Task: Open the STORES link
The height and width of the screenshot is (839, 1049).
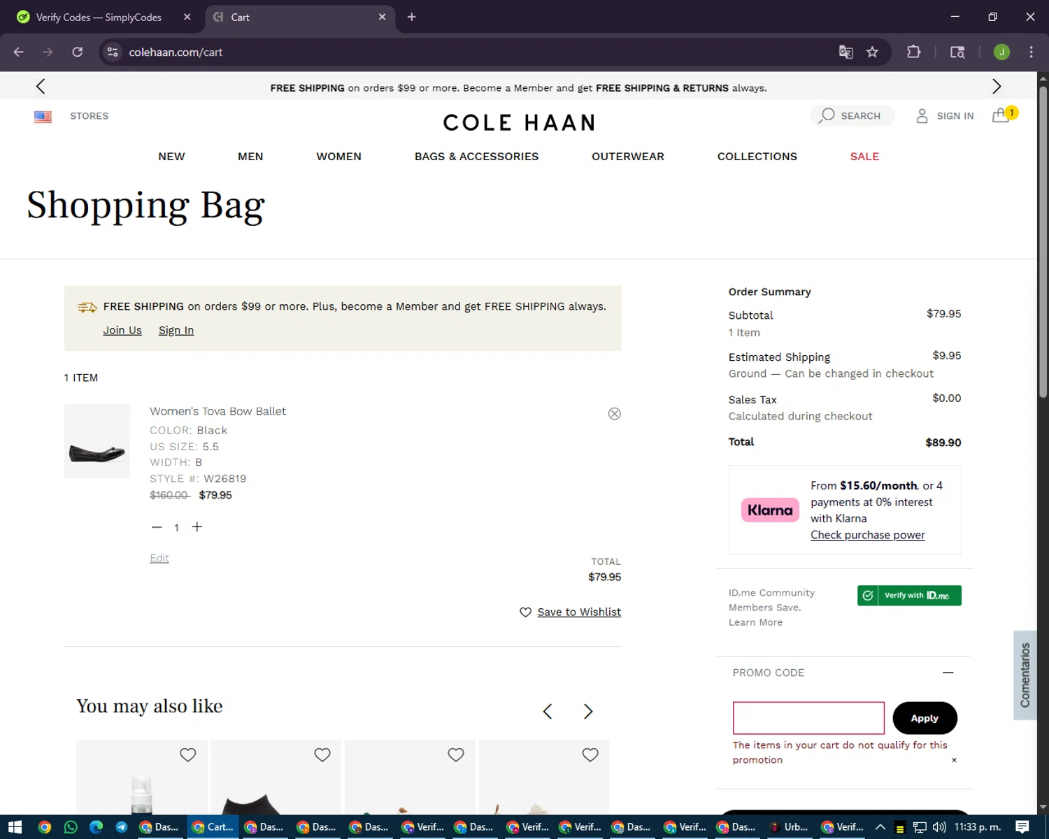Action: pyautogui.click(x=89, y=116)
